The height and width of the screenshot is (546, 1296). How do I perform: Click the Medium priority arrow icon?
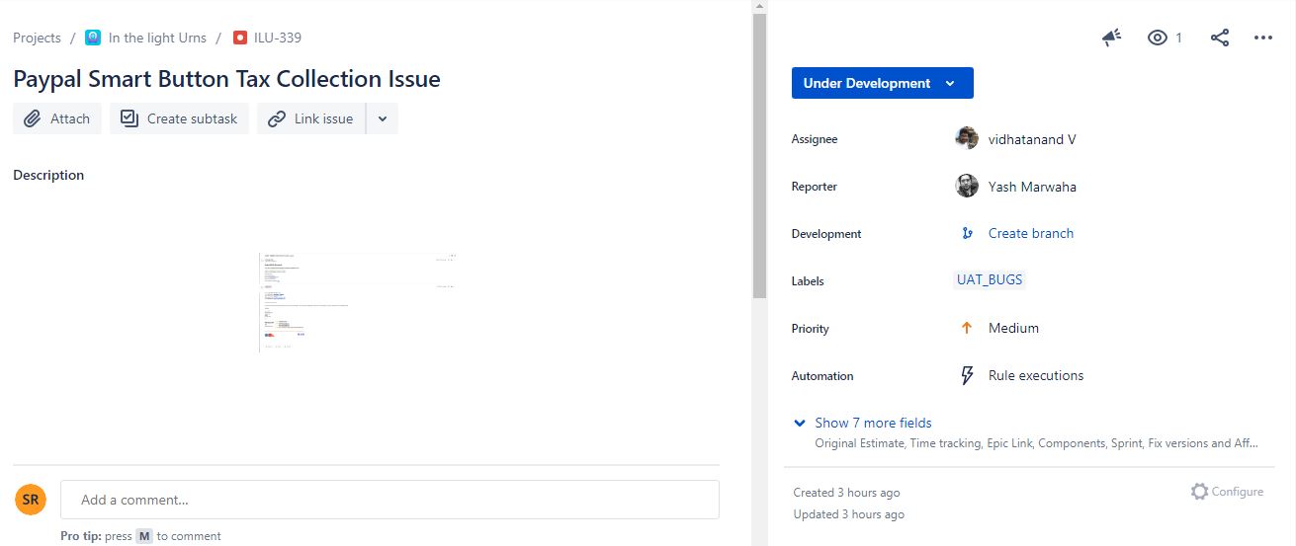[x=967, y=328]
